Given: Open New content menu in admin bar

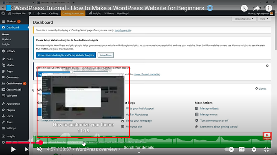Looking at the screenshot, I should coord(42,13).
